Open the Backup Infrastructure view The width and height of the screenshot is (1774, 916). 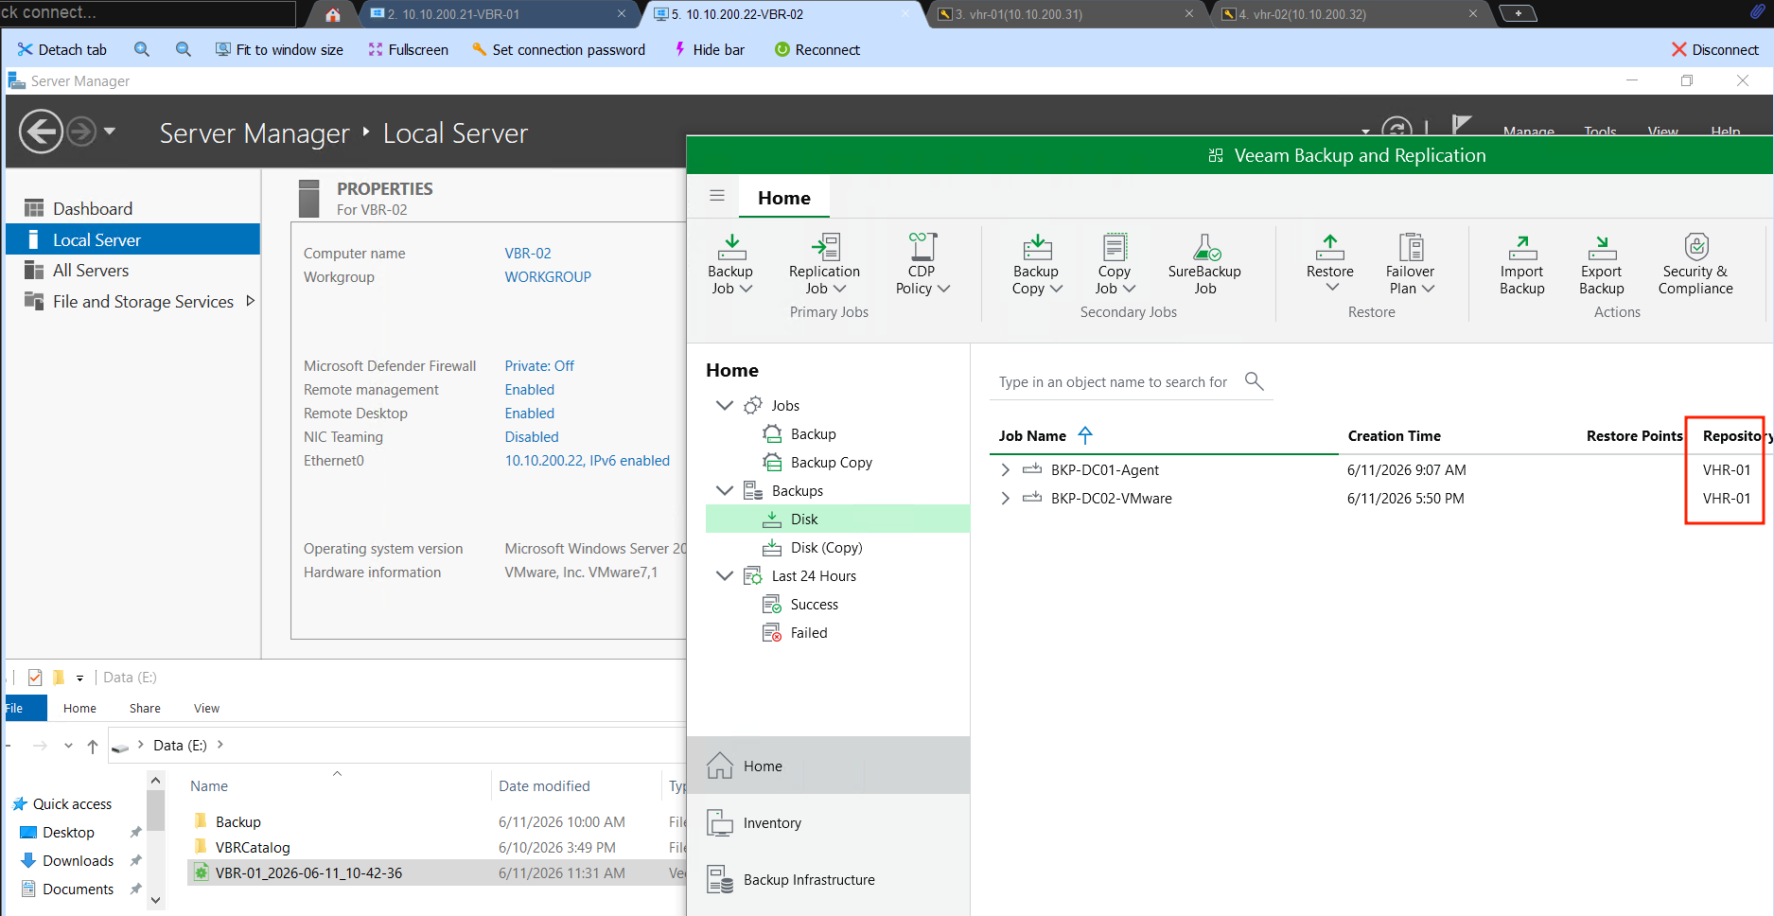[x=828, y=879]
